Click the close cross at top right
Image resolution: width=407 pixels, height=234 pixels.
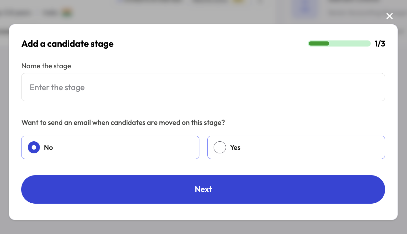[x=389, y=16]
